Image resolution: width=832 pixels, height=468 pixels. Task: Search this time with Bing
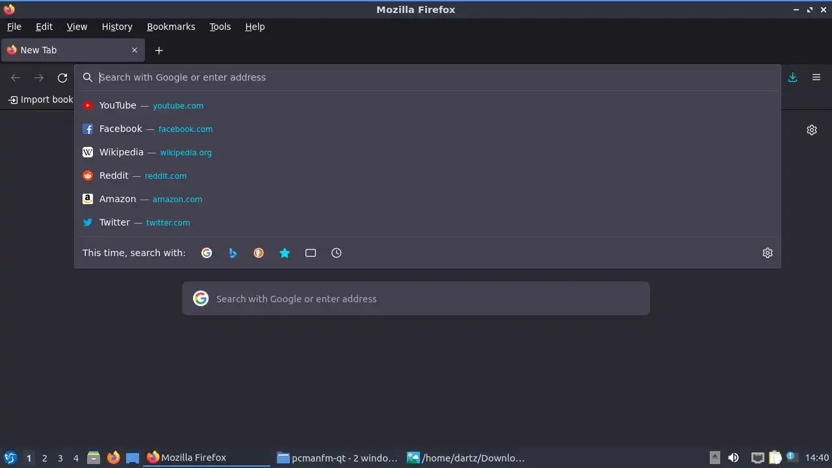[x=233, y=253]
